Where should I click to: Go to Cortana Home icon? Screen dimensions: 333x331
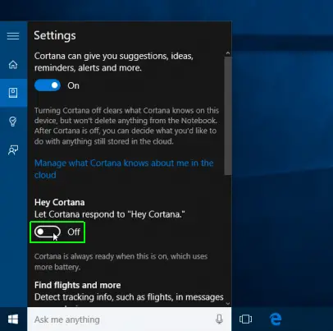[13, 65]
